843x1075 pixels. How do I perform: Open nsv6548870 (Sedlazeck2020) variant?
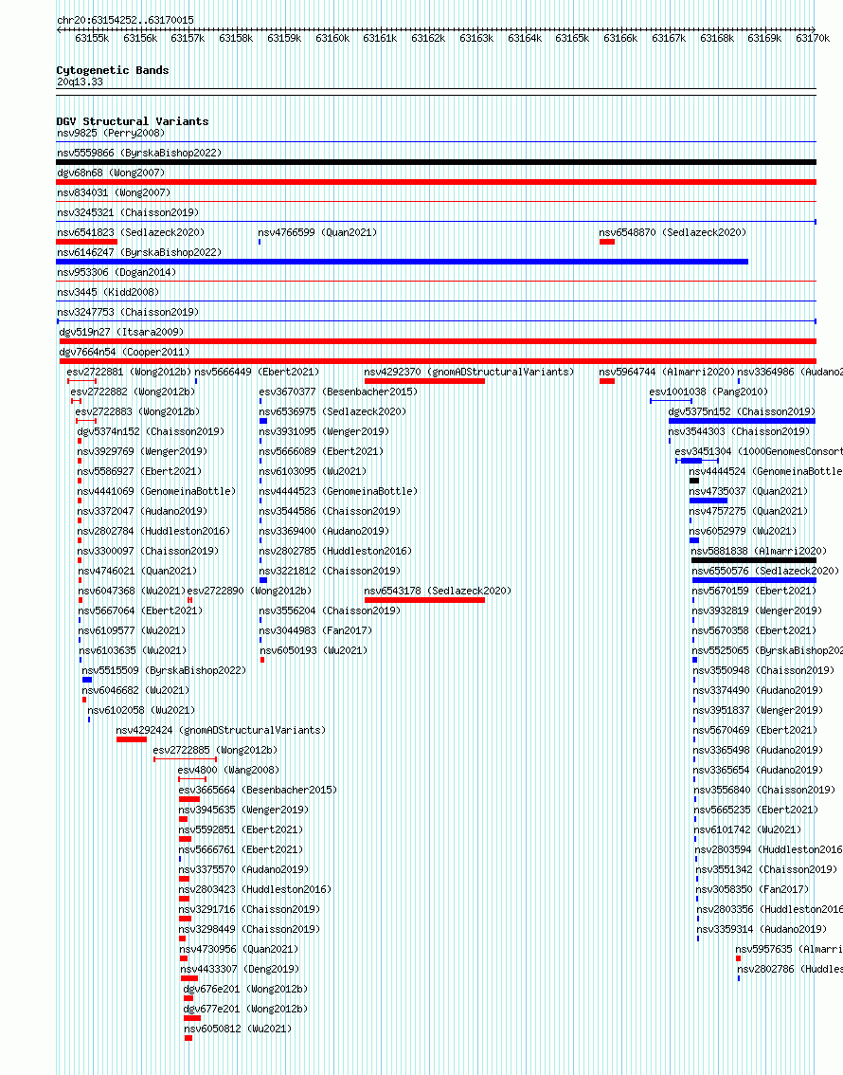tap(673, 232)
